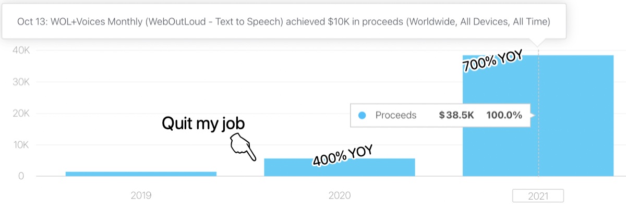Click the $38.5K value in tooltip
Image resolution: width=626 pixels, height=210 pixels.
[456, 116]
